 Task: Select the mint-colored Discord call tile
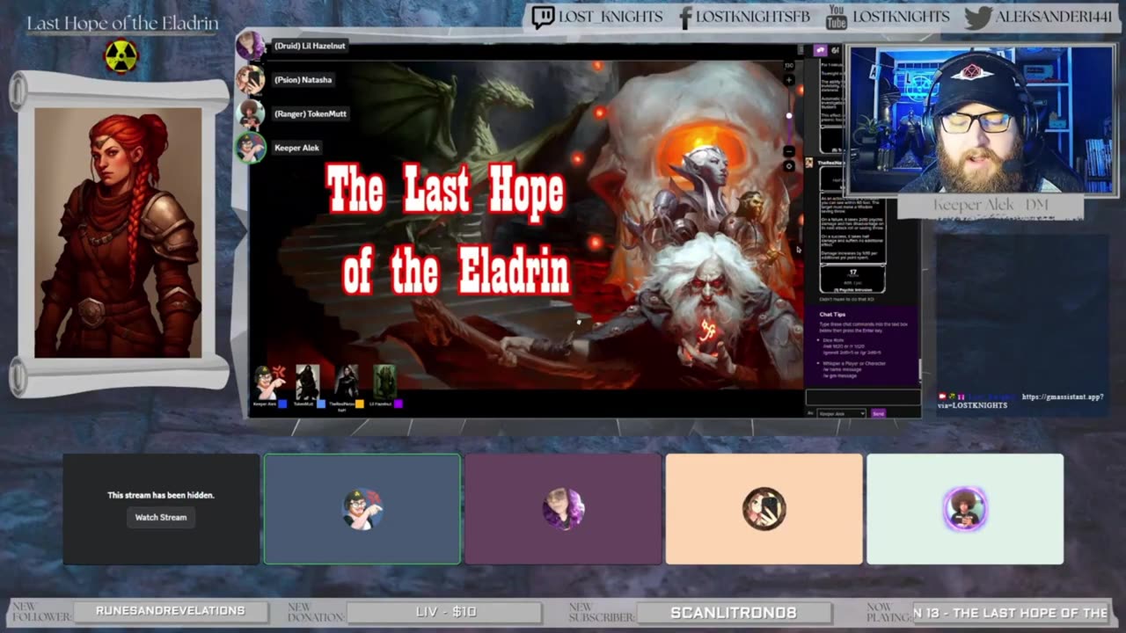tap(965, 509)
